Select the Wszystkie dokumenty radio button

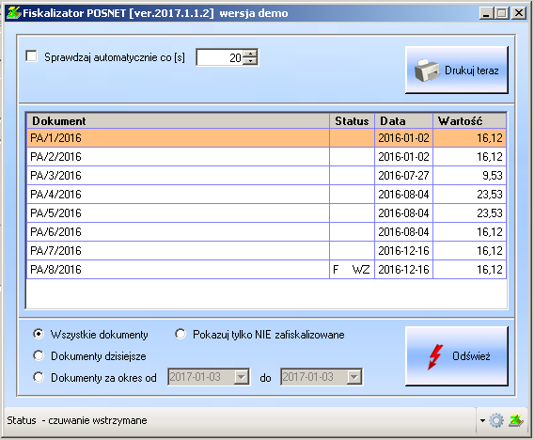coord(39,334)
